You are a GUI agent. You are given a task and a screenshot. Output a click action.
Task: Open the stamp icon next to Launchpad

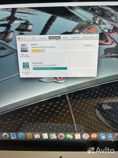[x=13, y=136]
